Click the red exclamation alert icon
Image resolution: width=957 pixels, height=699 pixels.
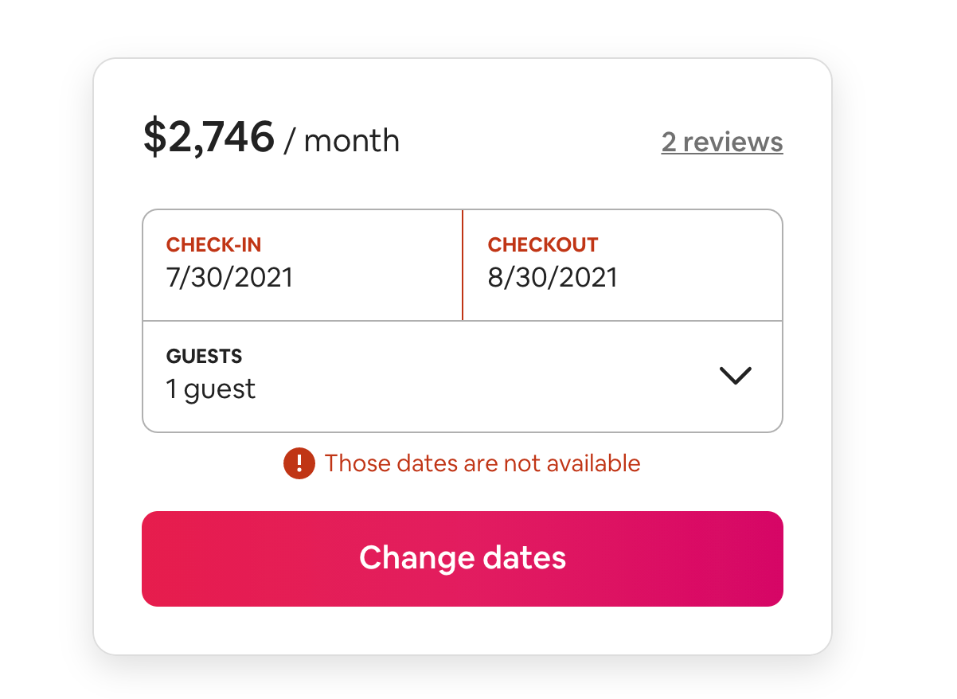pos(299,463)
